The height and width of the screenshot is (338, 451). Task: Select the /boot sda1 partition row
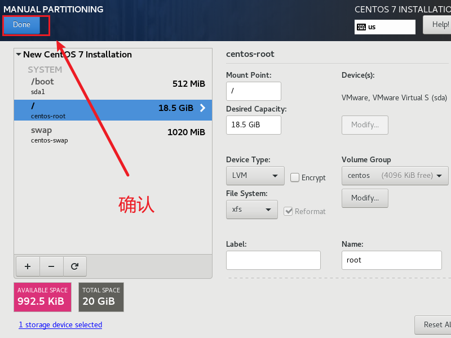pyautogui.click(x=113, y=86)
